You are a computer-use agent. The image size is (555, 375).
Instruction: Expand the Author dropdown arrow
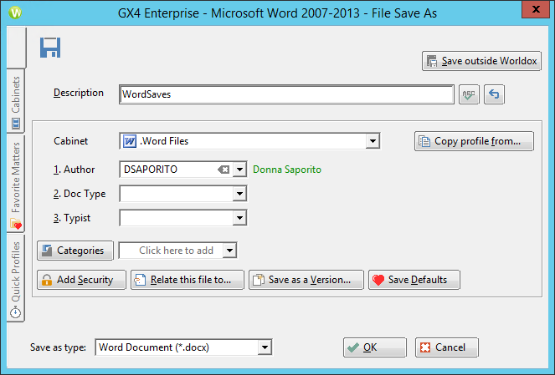[239, 170]
